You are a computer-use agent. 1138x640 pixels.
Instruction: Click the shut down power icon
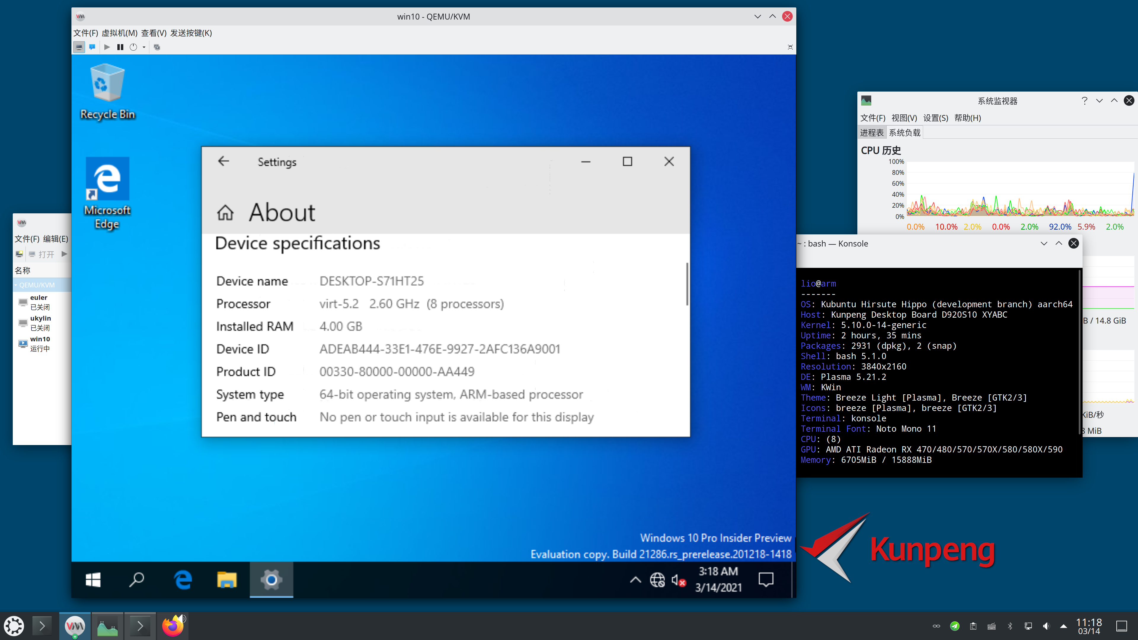click(x=133, y=47)
